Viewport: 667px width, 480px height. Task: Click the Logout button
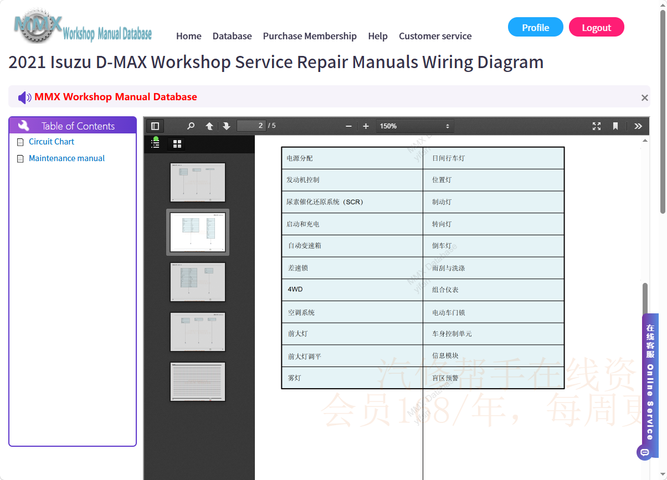point(597,27)
